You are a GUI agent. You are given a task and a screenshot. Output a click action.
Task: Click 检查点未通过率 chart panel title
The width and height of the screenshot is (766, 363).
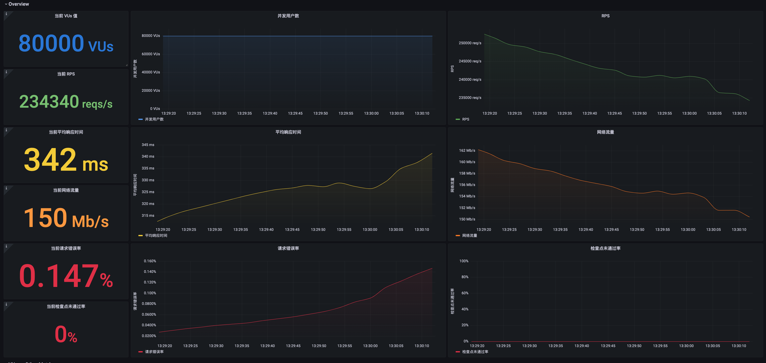pyautogui.click(x=605, y=248)
